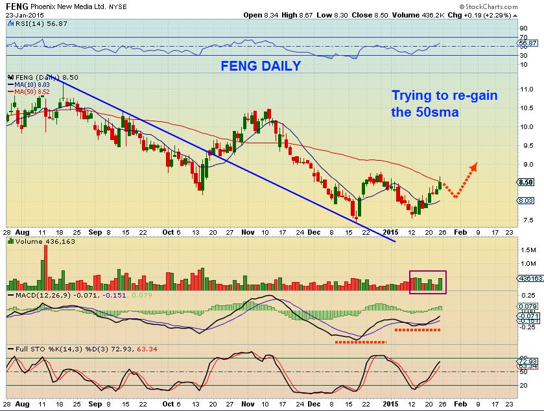544x411 pixels.
Task: Click the Volume 436.2K header value
Action: pyautogui.click(x=418, y=15)
